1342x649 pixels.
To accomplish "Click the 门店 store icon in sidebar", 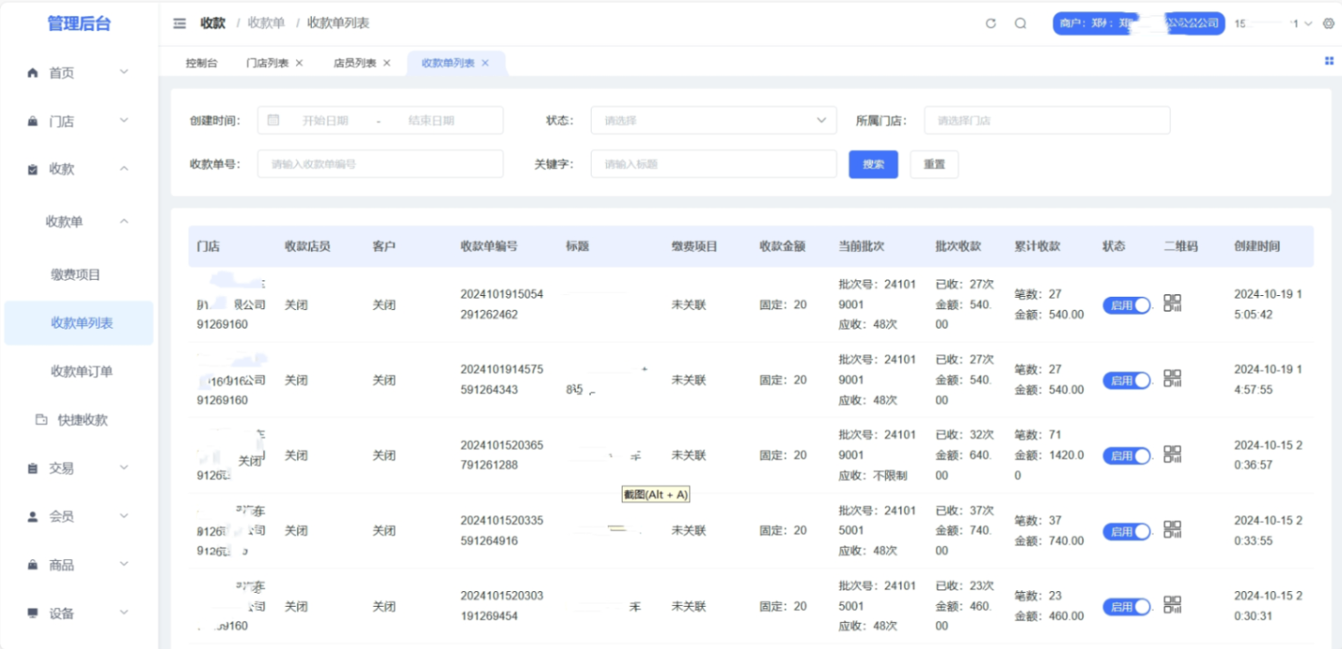I will tap(33, 122).
